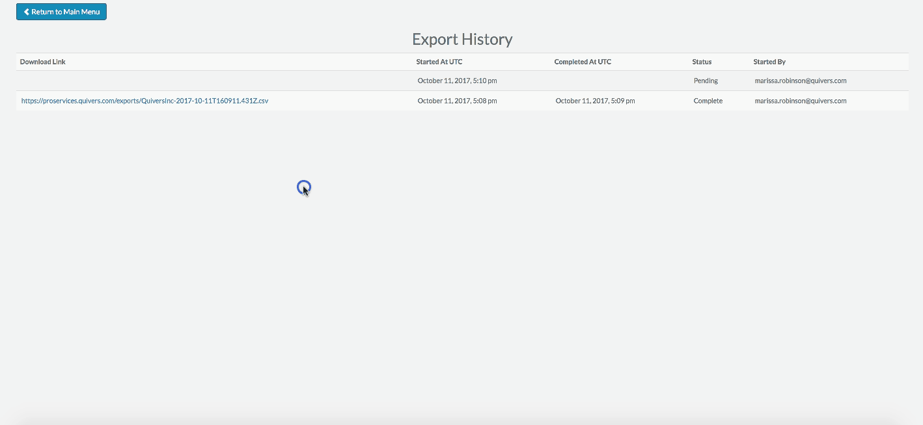The height and width of the screenshot is (425, 923).
Task: Click the Complete status cell
Action: (708, 101)
